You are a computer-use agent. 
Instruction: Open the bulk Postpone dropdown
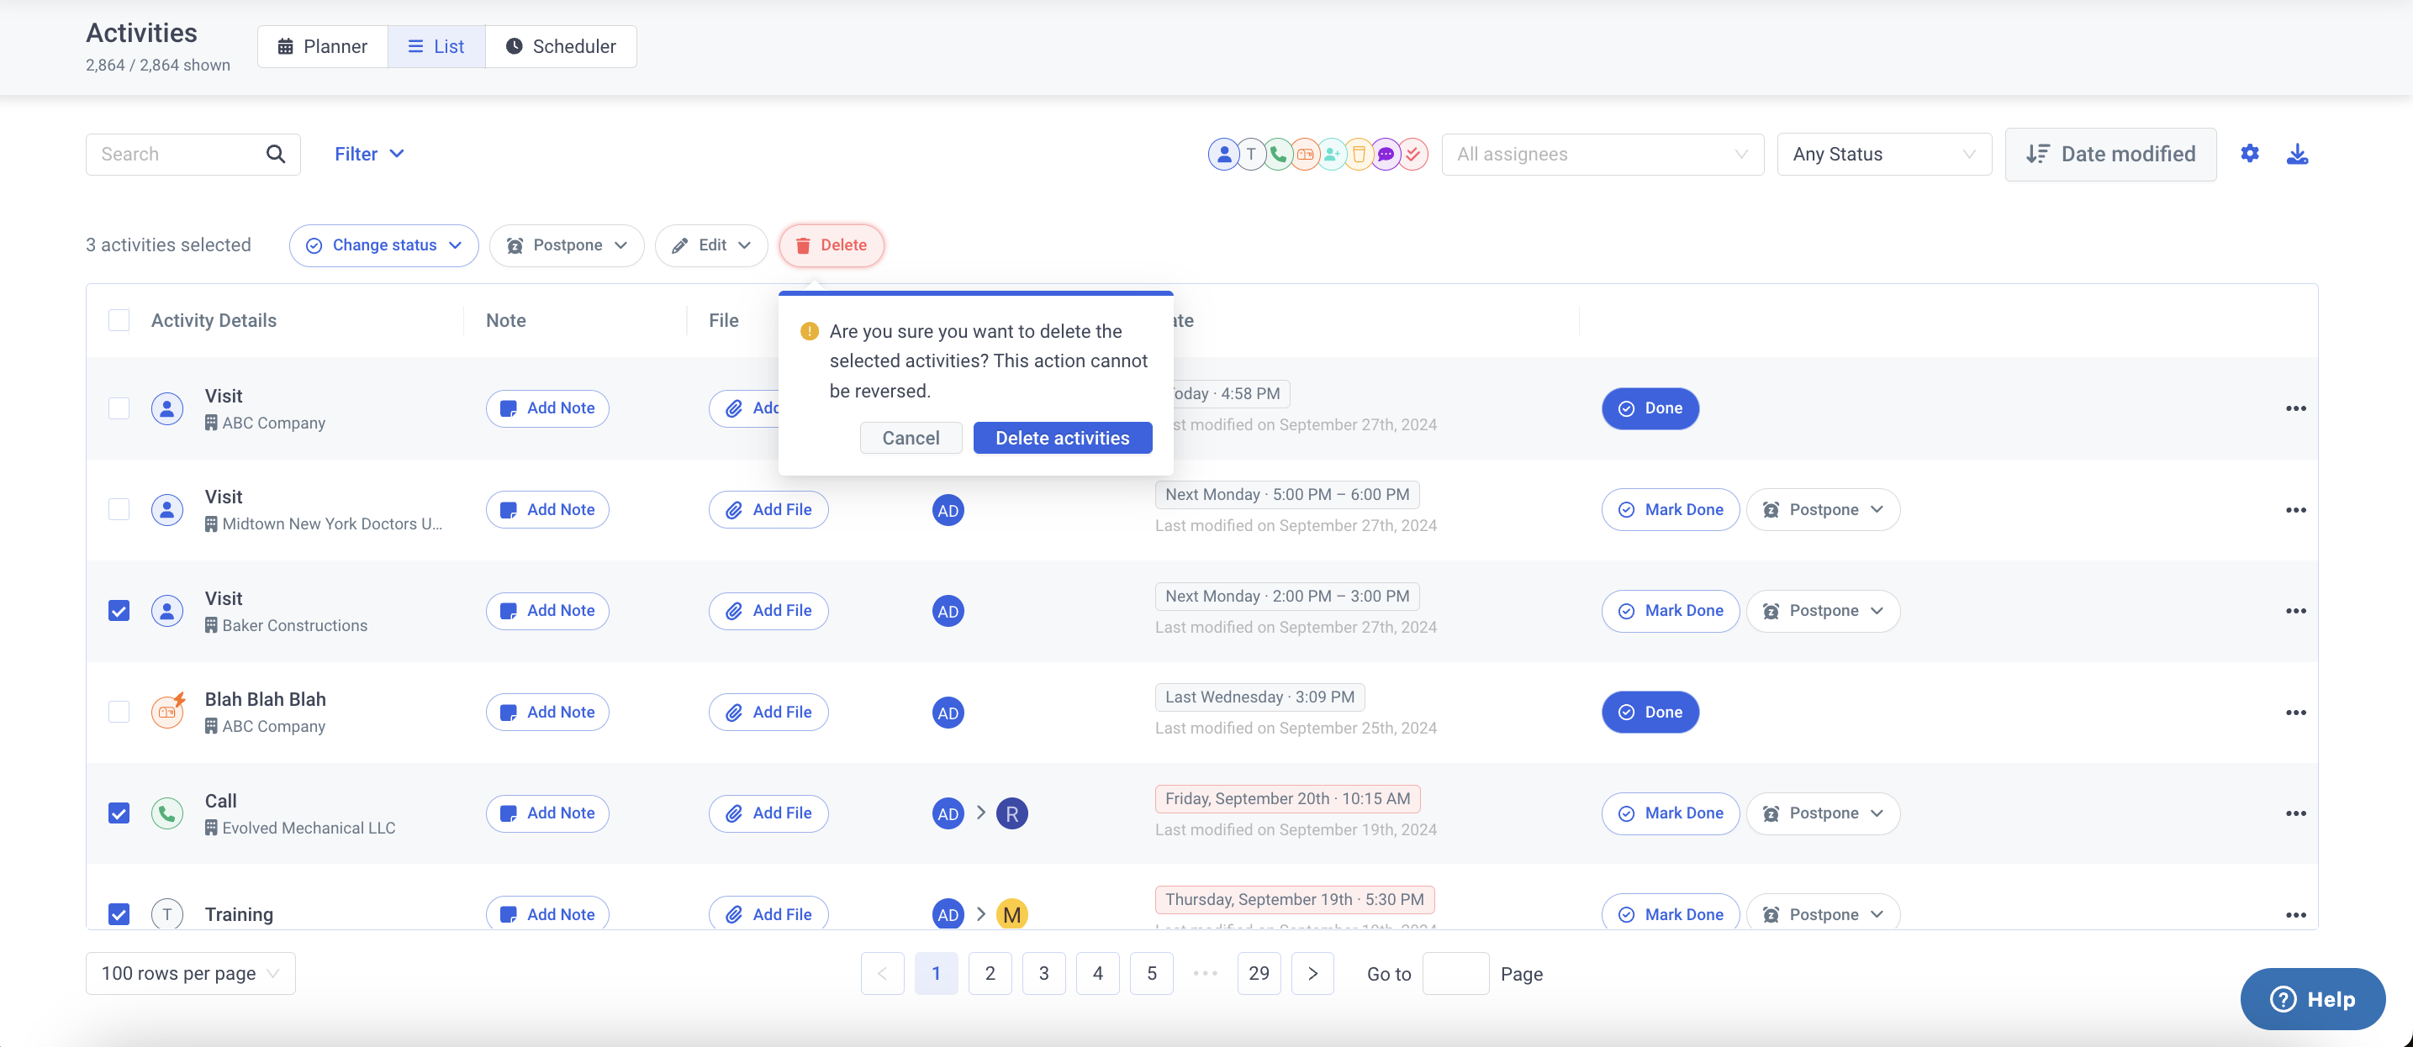[x=567, y=245]
